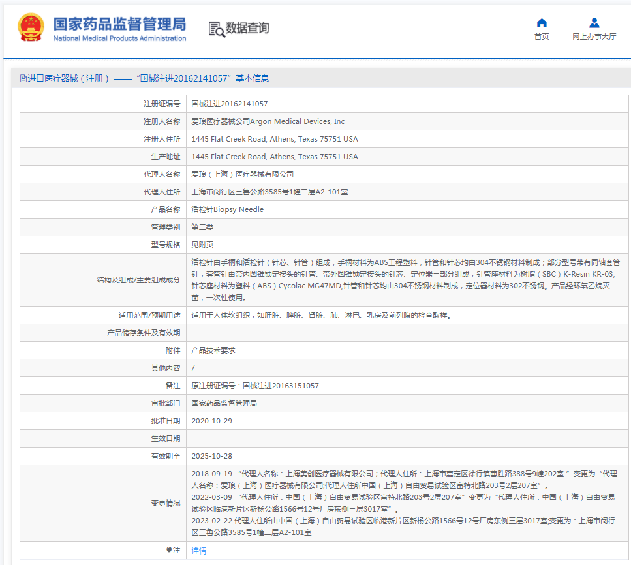This screenshot has width=631, height=565.
Task: Click the 数据查询 magnifier document icon
Action: tap(216, 28)
